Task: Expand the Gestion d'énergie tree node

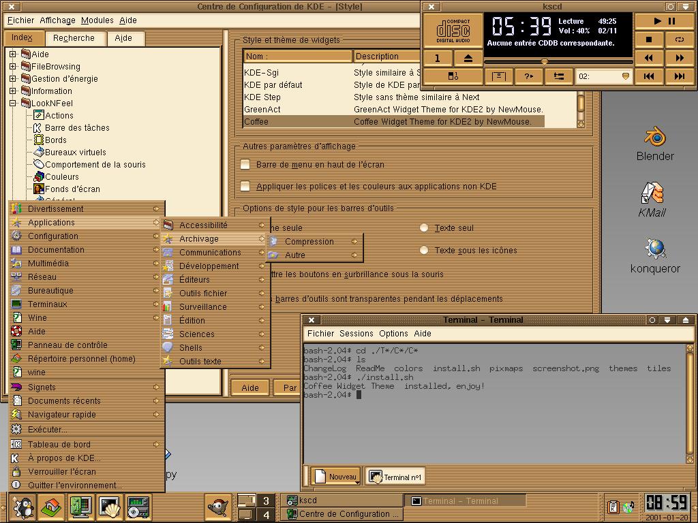Action: [x=12, y=79]
